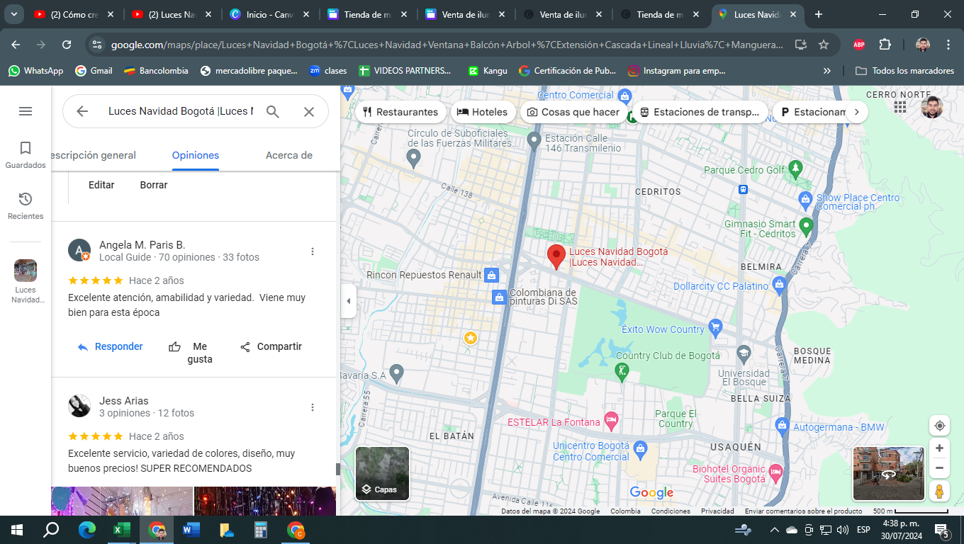Click the Guardados bookmark icon
The width and height of the screenshot is (964, 544).
click(x=26, y=149)
